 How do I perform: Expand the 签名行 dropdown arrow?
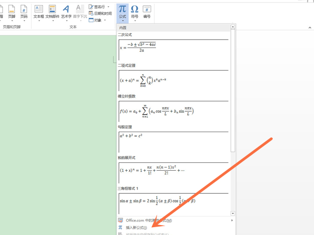click(108, 7)
